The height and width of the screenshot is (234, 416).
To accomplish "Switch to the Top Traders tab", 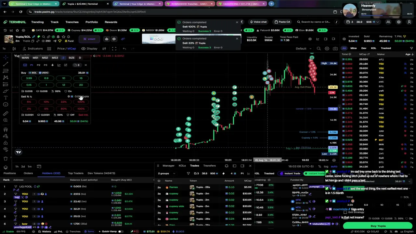I will tap(76, 173).
